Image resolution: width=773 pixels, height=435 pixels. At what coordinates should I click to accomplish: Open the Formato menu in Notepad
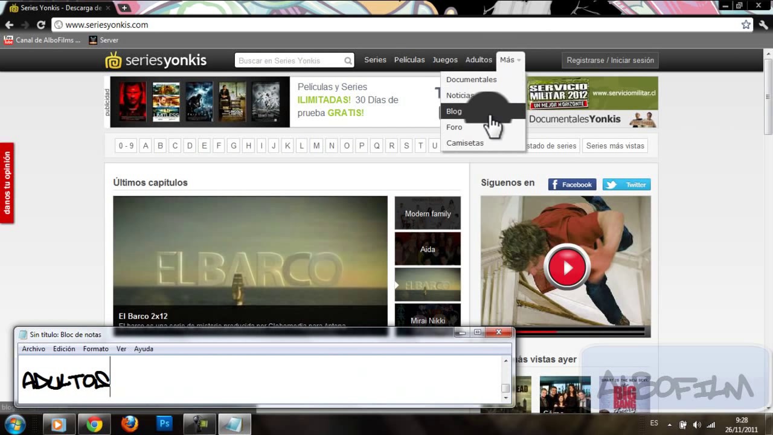pos(95,349)
